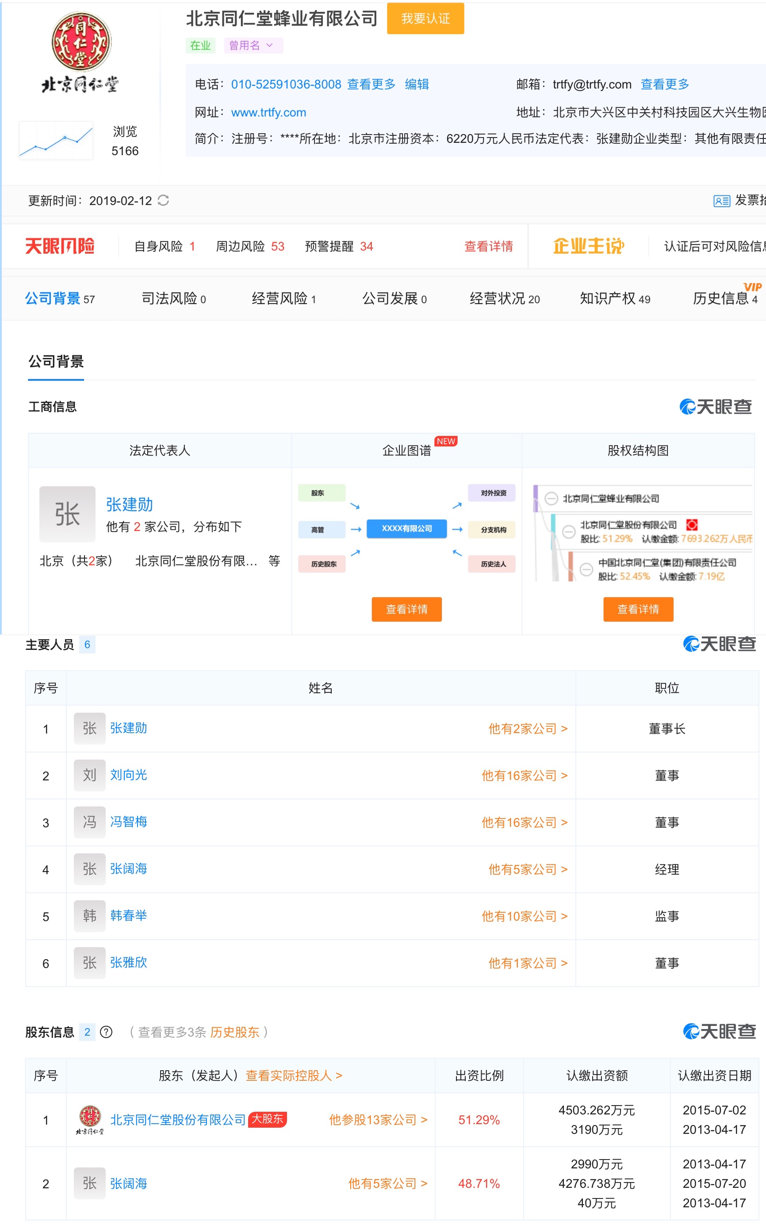Viewport: 766px width, 1229px height.
Task: Open 刘向光 in the 主要人员 table
Action: coord(129,775)
